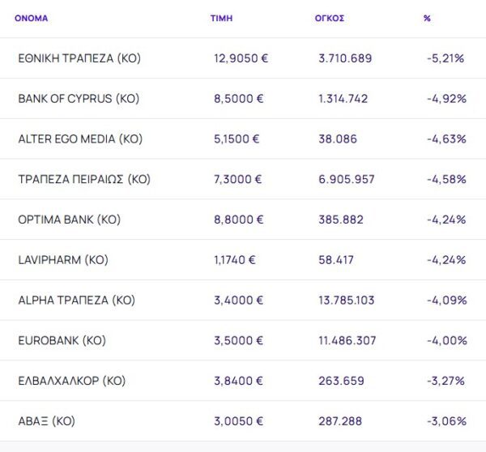Click the ΟΓΚΟΣ column header

coord(329,18)
